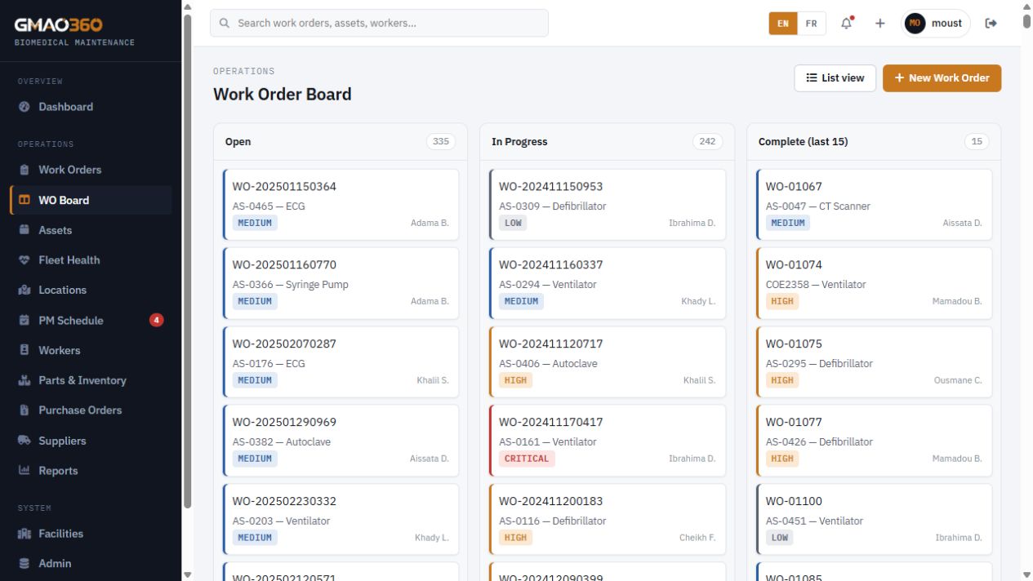Click the Complete column count 15
The height and width of the screenshot is (581, 1033).
point(977,141)
